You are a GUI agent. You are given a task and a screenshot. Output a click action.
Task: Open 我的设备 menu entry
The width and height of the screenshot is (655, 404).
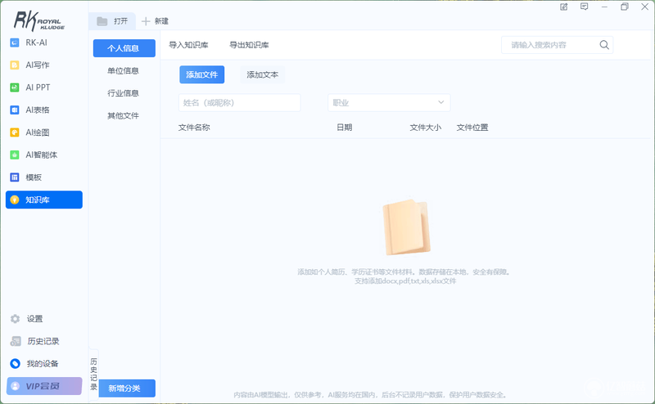tap(43, 364)
